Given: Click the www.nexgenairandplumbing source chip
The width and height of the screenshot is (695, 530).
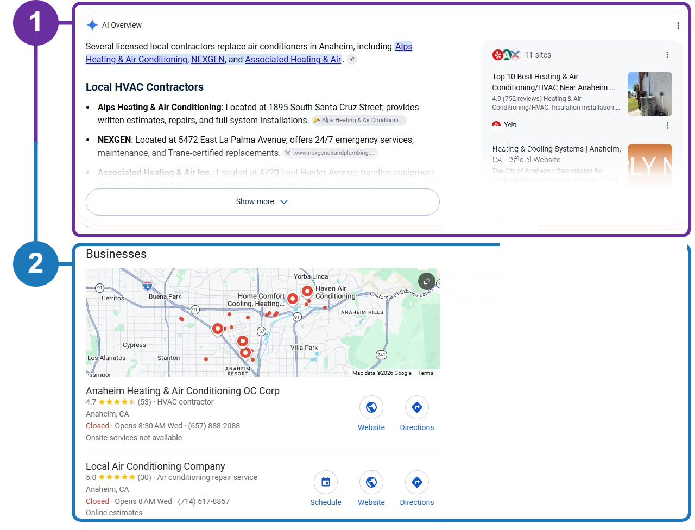Looking at the screenshot, I should (330, 153).
